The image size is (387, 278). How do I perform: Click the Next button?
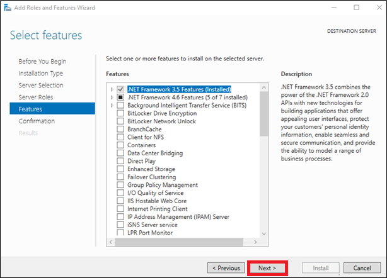[267, 268]
